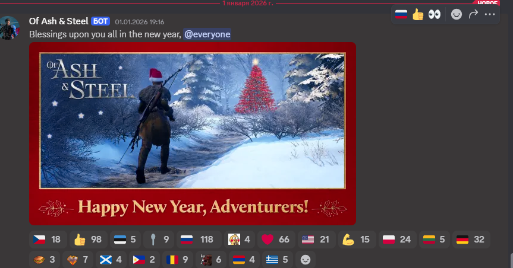Add quick Russian flag reaction from hover toolbar
513x268 pixels.
tap(401, 14)
